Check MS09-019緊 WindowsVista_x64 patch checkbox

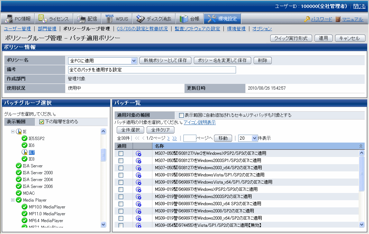coord(121,182)
